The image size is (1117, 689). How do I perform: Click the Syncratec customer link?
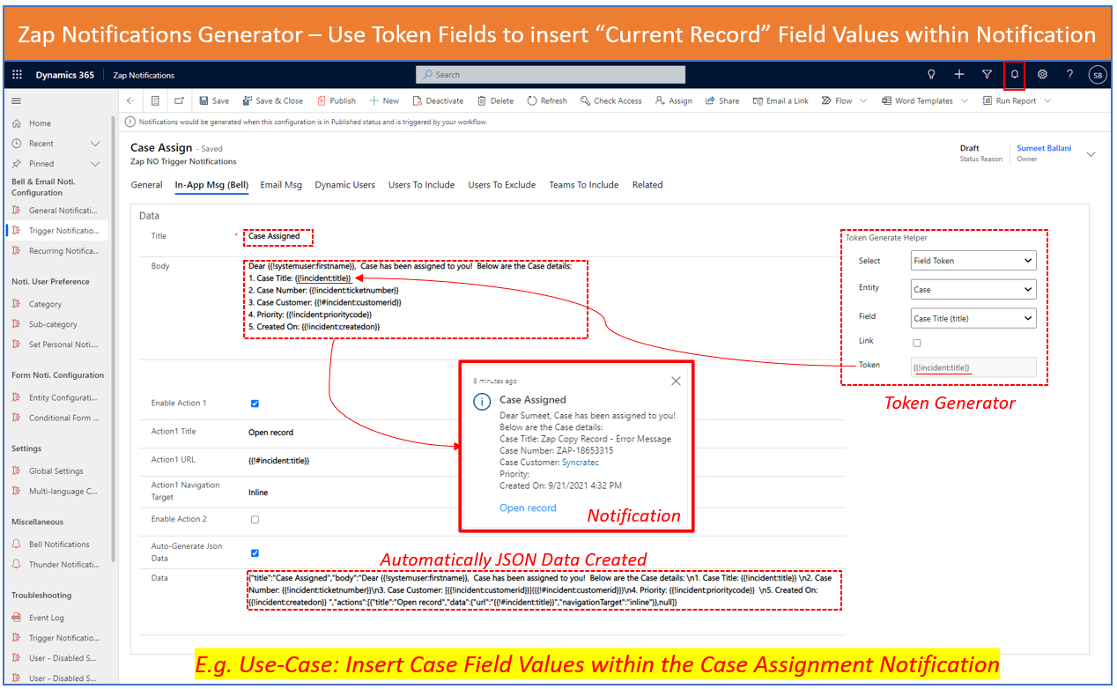coord(582,462)
